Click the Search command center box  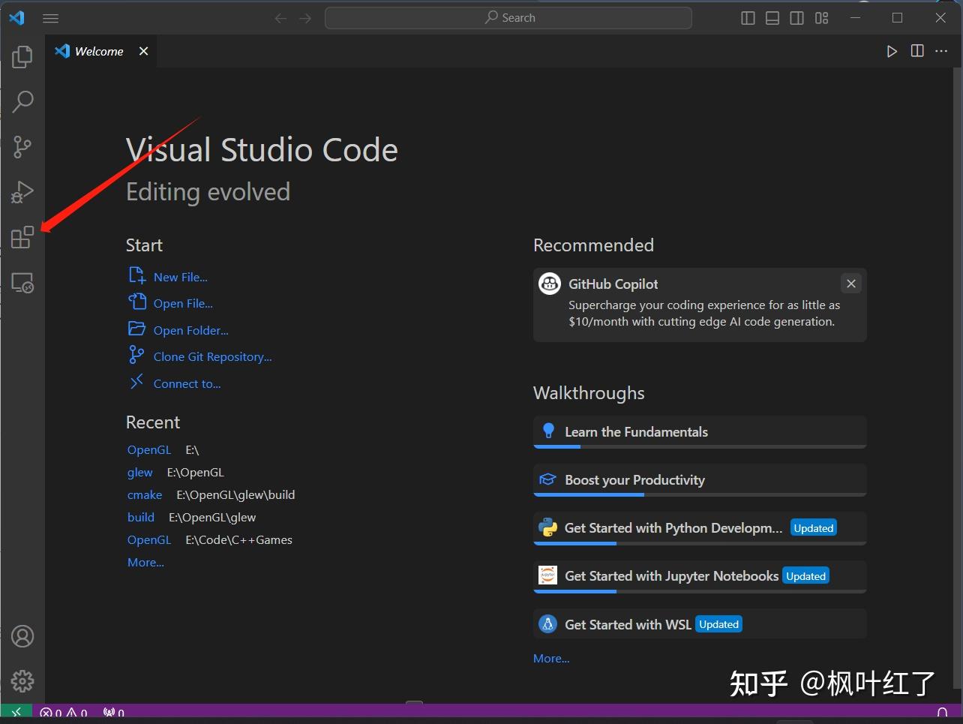(x=508, y=18)
